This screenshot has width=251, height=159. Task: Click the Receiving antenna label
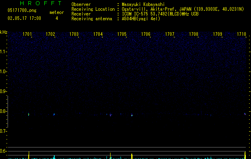(92, 19)
